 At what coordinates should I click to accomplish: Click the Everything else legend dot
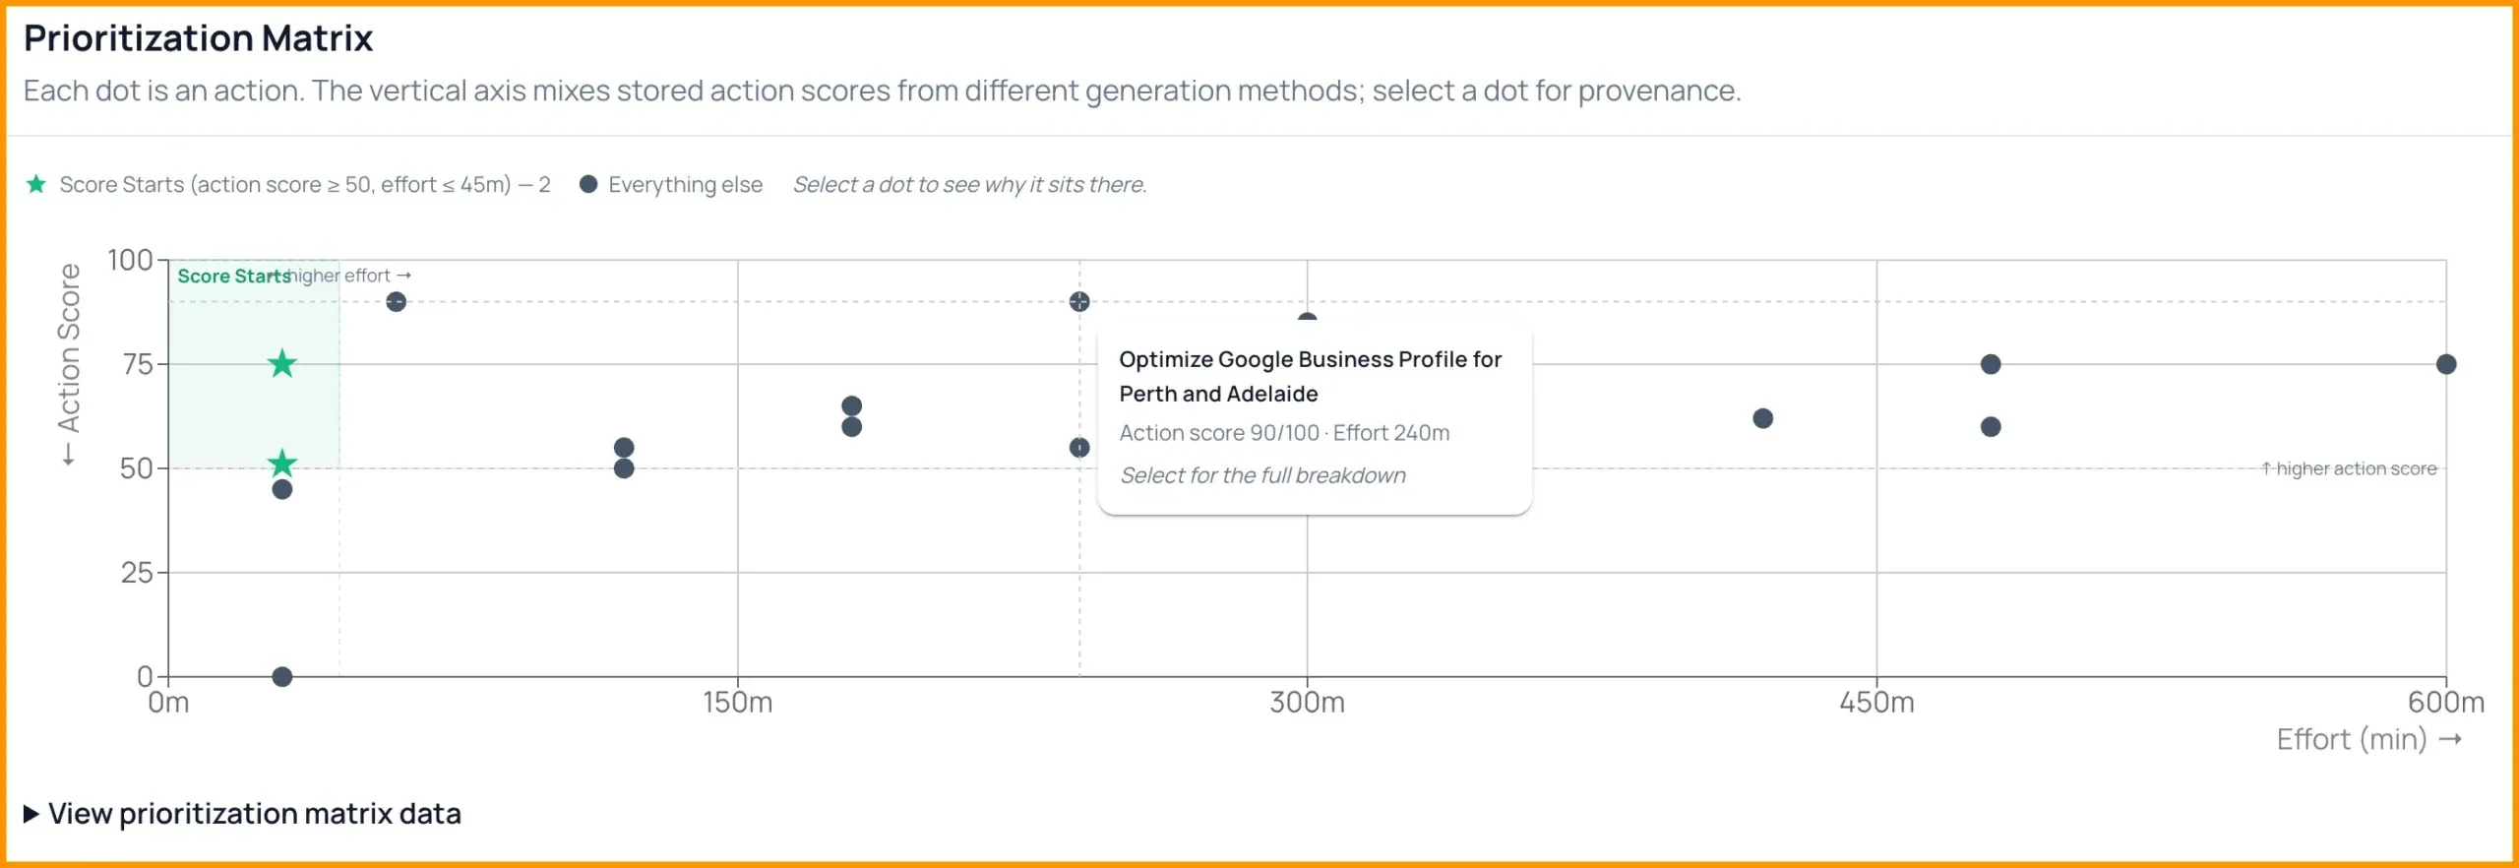point(588,184)
